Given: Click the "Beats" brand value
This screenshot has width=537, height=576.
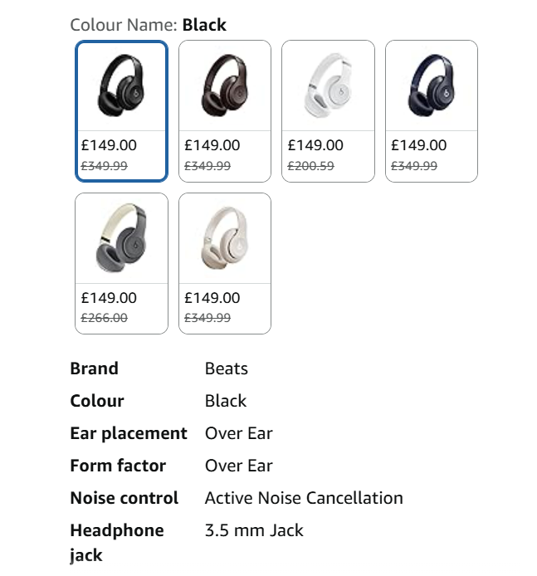Looking at the screenshot, I should click(226, 369).
